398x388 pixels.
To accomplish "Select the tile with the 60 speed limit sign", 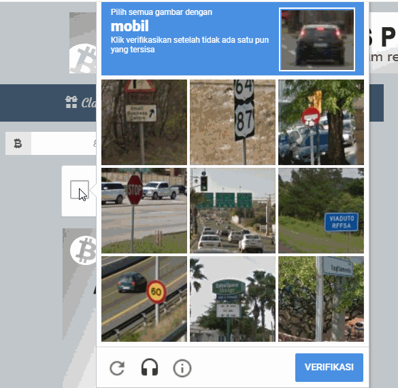I will click(x=144, y=299).
